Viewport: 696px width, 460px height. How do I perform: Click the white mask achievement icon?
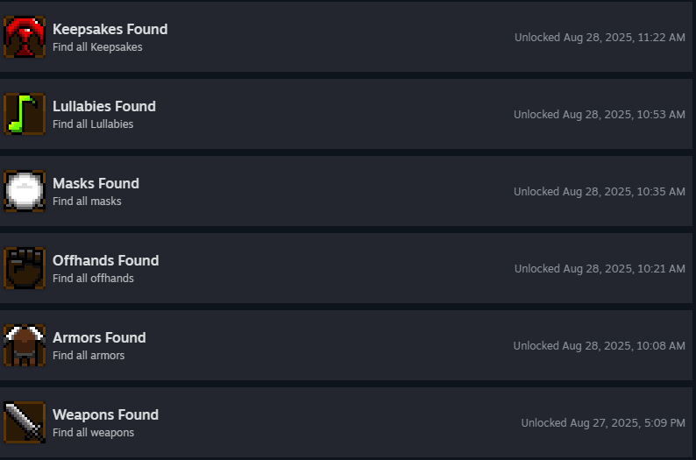25,191
